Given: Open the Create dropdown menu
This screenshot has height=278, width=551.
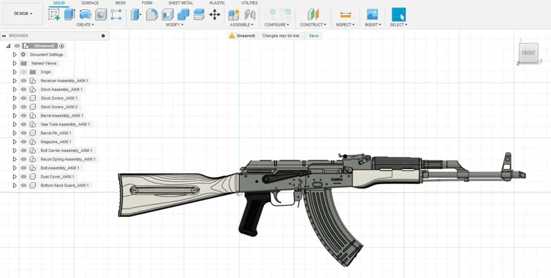Looking at the screenshot, I should pyautogui.click(x=85, y=25).
